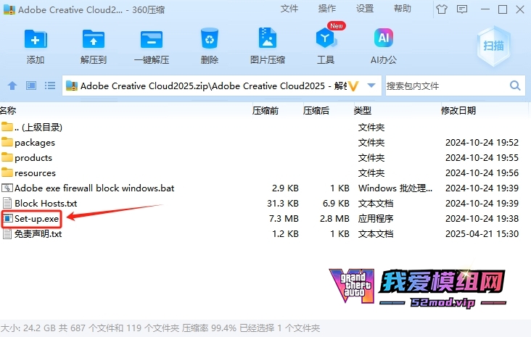Click the 一键解压 one-click extract icon
The width and height of the screenshot is (531, 337).
(152, 39)
